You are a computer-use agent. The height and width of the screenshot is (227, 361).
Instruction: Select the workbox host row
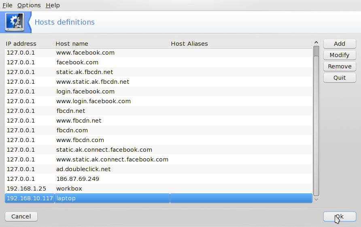tap(69, 189)
